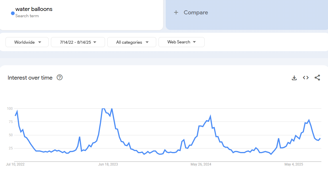Click the share chart icon
Image resolution: width=328 pixels, height=177 pixels.
[317, 78]
